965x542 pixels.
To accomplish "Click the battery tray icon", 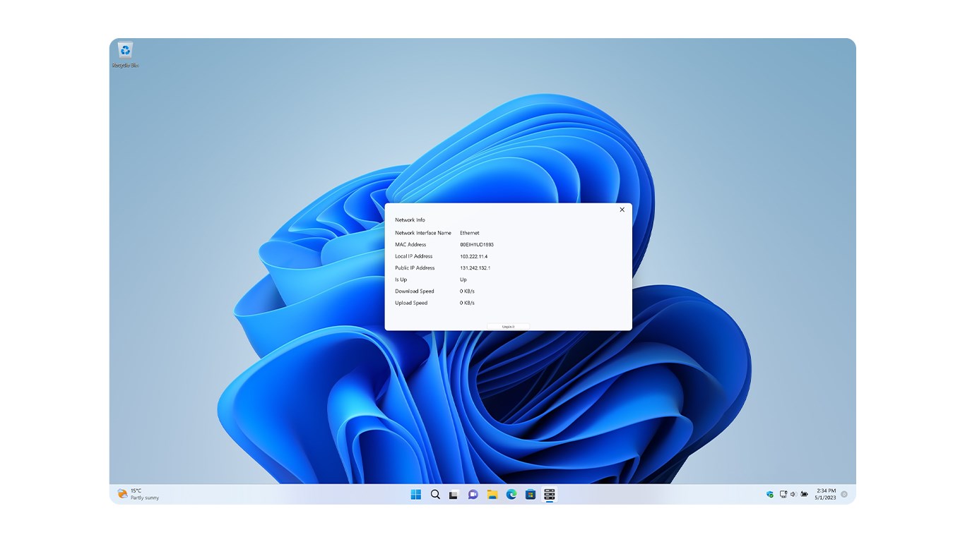I will coord(804,494).
